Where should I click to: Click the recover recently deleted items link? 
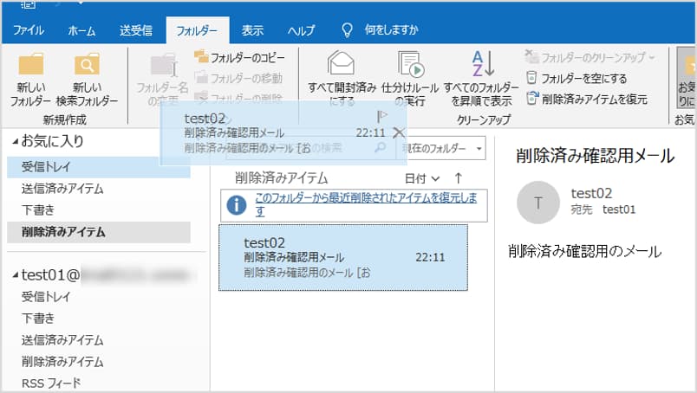[365, 204]
